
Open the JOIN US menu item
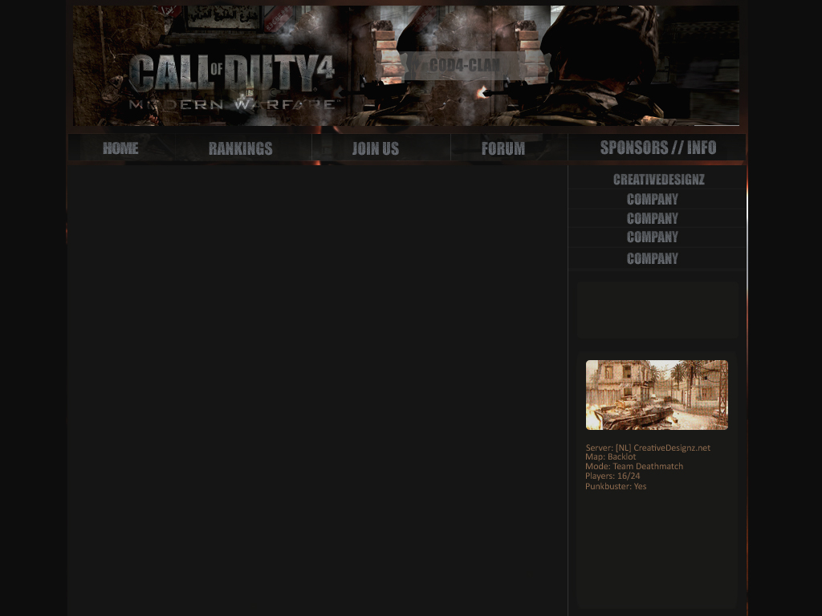[x=376, y=148]
